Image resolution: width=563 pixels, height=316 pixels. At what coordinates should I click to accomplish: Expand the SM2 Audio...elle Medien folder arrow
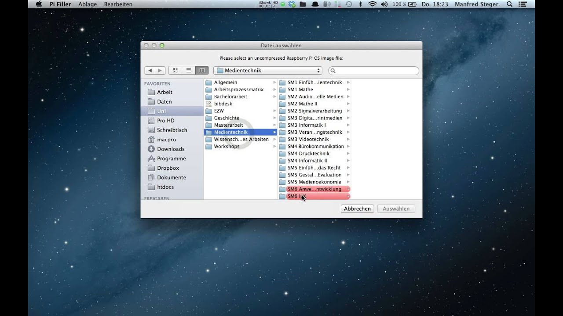tap(348, 97)
